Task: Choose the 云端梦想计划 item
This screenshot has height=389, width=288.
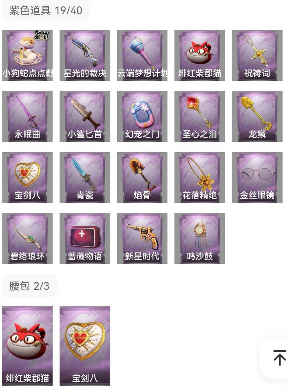Action: point(142,55)
